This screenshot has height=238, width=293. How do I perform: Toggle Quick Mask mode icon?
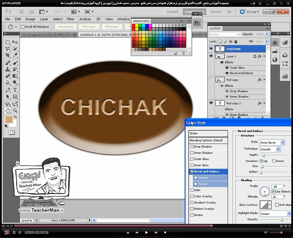pyautogui.click(x=11, y=133)
